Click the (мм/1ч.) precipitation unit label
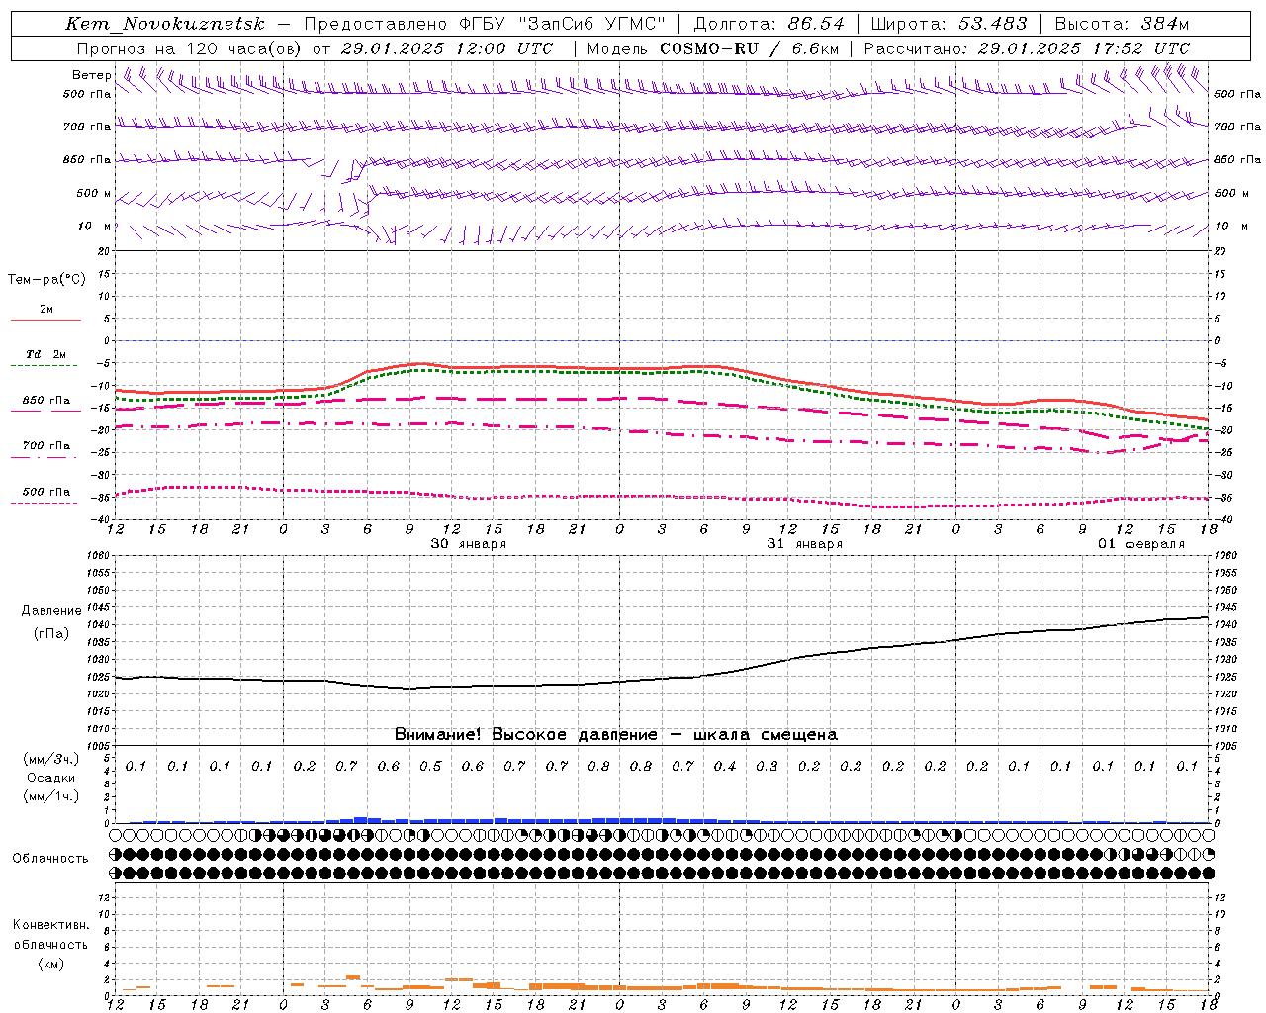The width and height of the screenshot is (1266, 1013). pos(51,796)
